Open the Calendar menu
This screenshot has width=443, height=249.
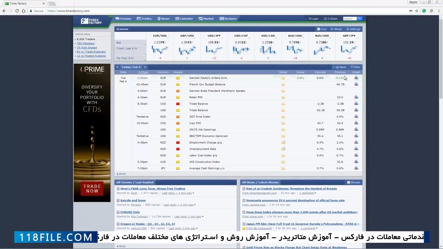pyautogui.click(x=184, y=19)
